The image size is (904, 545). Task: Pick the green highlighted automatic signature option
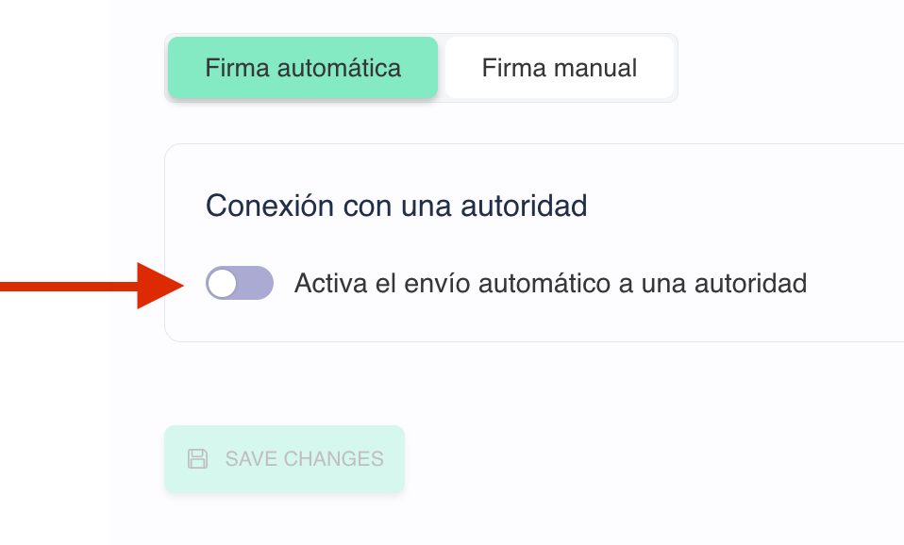[x=303, y=68]
